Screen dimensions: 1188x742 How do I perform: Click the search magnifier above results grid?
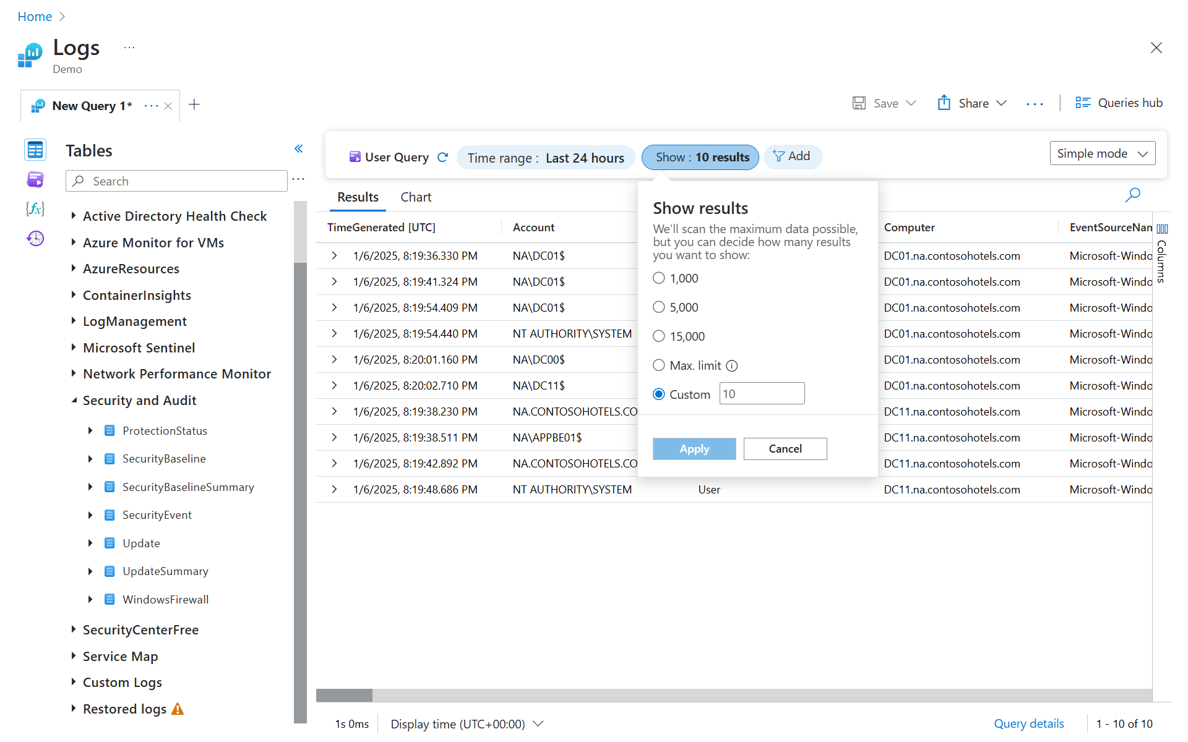click(x=1132, y=195)
